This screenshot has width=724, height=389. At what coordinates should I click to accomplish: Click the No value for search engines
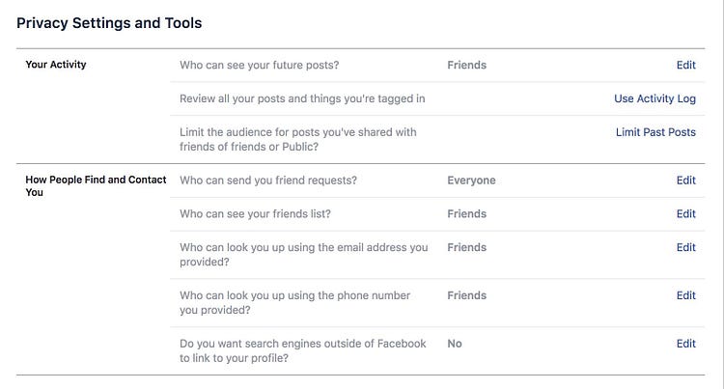(455, 344)
